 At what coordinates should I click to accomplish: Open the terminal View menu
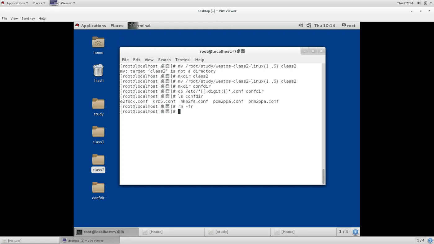click(149, 60)
